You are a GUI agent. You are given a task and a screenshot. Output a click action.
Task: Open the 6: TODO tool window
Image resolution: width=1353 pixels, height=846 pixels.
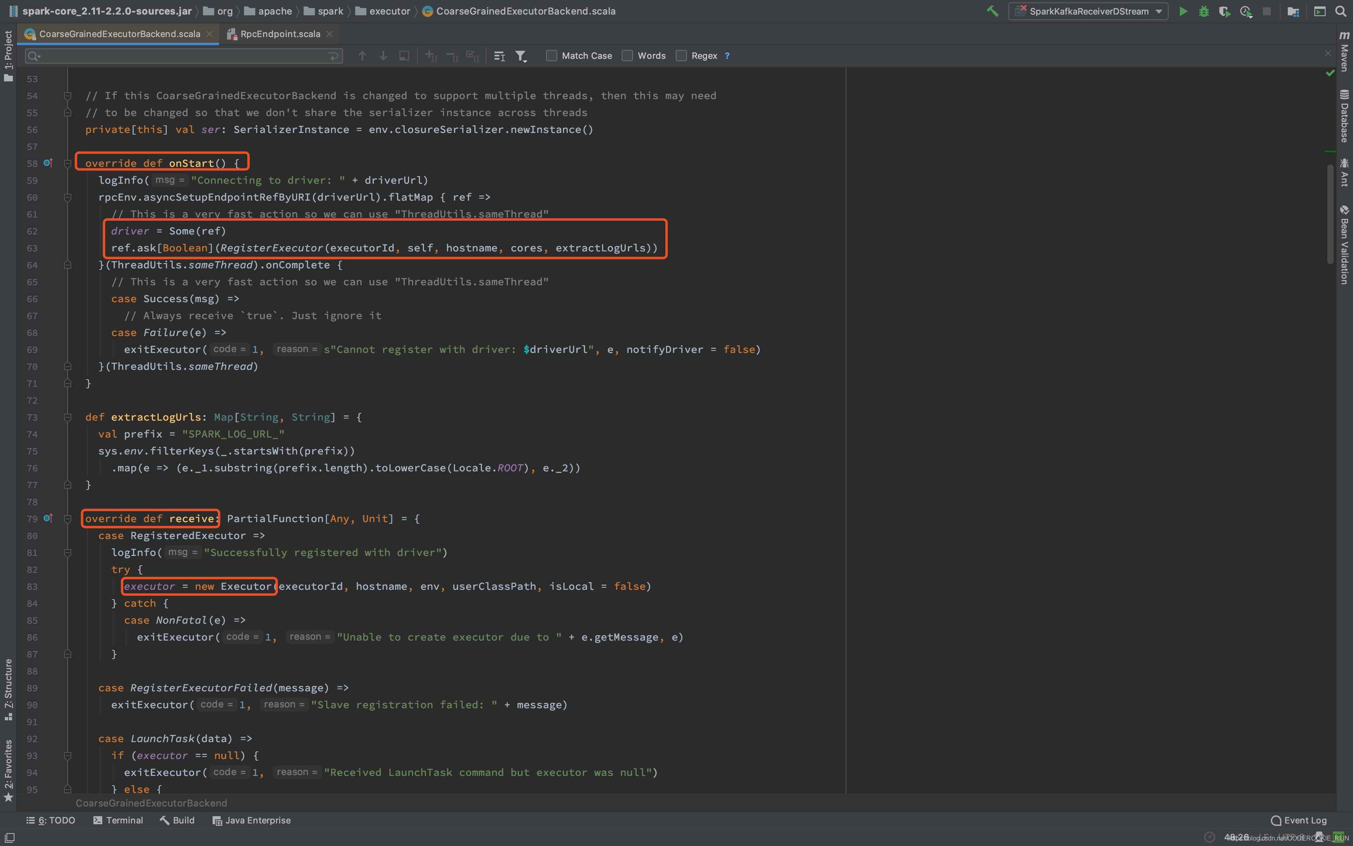(51, 820)
